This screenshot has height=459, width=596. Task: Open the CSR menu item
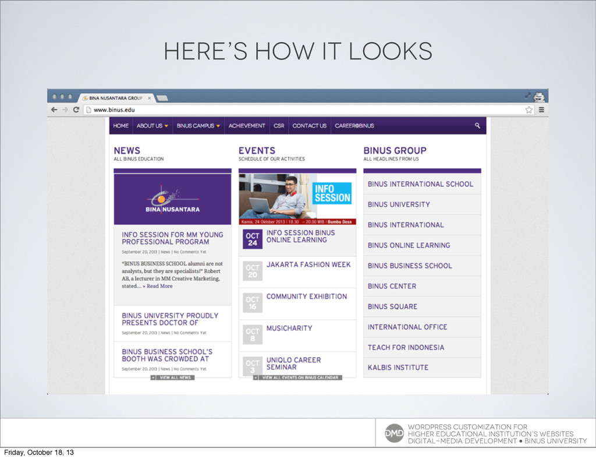(x=279, y=126)
